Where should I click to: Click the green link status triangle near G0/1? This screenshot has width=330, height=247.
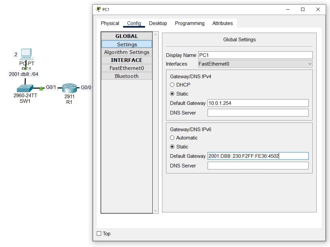click(41, 88)
